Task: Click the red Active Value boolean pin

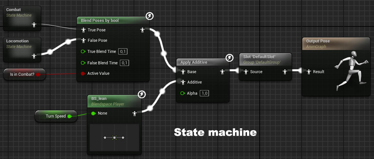Action: point(83,73)
